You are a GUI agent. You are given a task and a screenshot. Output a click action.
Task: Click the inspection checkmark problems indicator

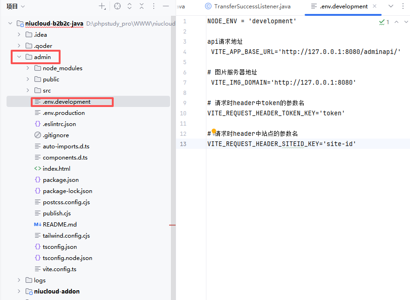[384, 22]
